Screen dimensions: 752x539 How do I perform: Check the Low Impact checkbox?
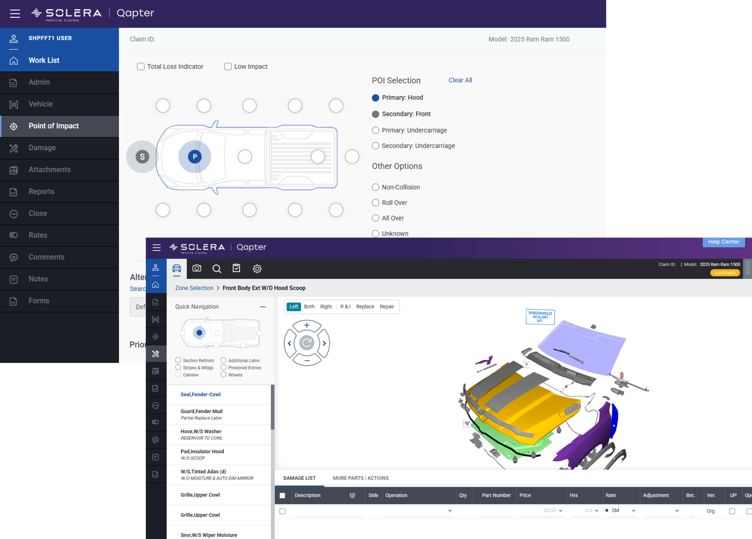point(228,67)
